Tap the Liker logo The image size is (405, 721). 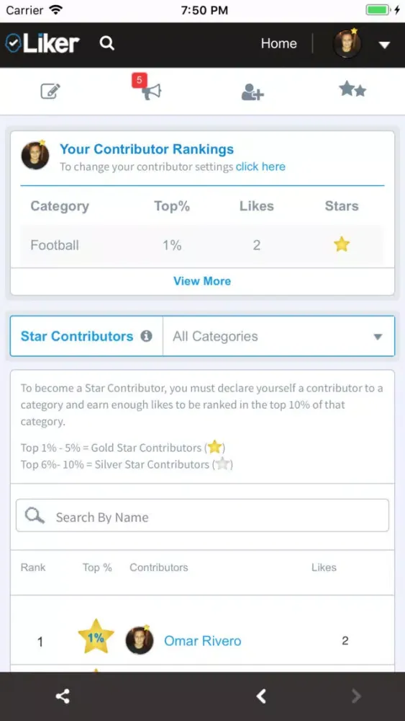tap(42, 43)
